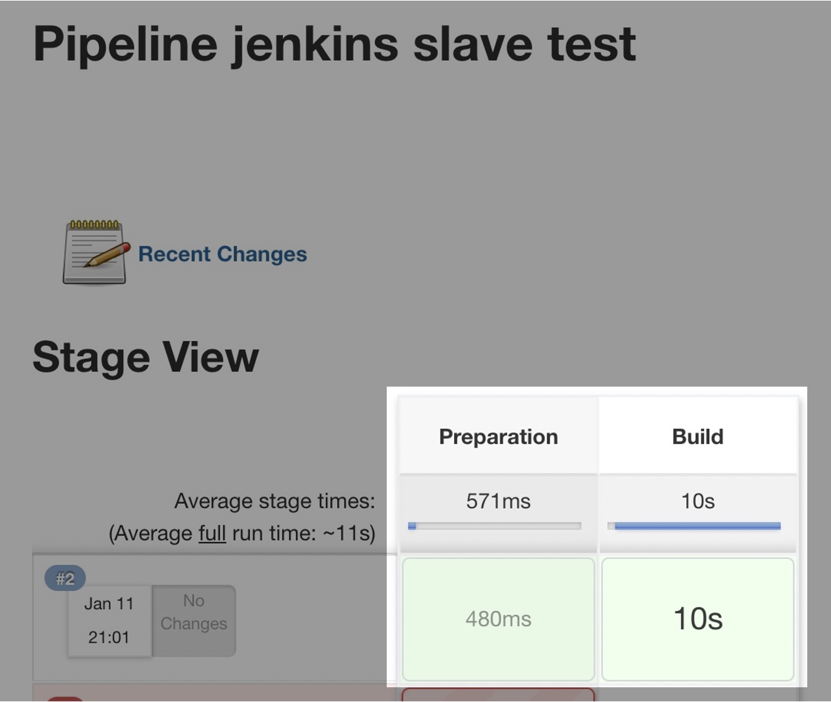Image resolution: width=831 pixels, height=702 pixels.
Task: Click the underlined word "full"
Action: [212, 533]
